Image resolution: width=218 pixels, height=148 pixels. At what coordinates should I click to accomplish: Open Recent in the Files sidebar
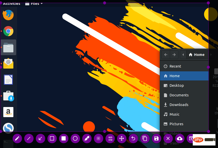tap(184, 66)
